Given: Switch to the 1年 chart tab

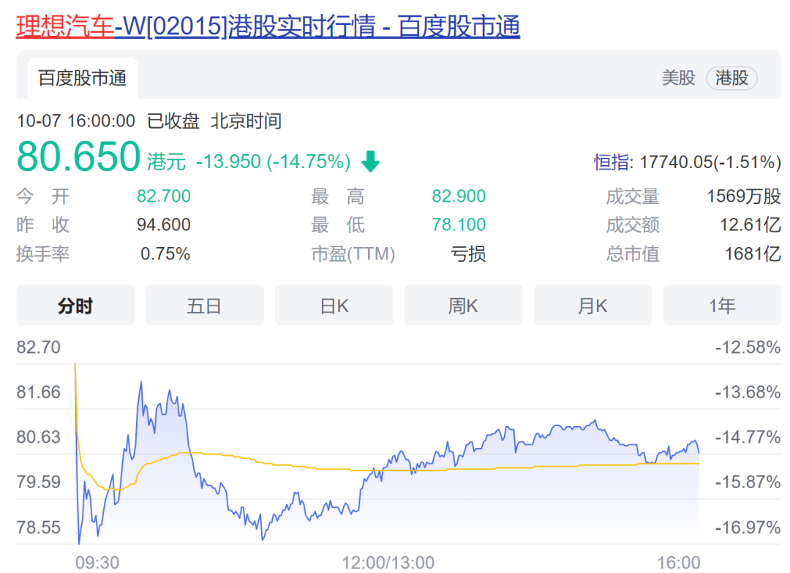Looking at the screenshot, I should 722,305.
